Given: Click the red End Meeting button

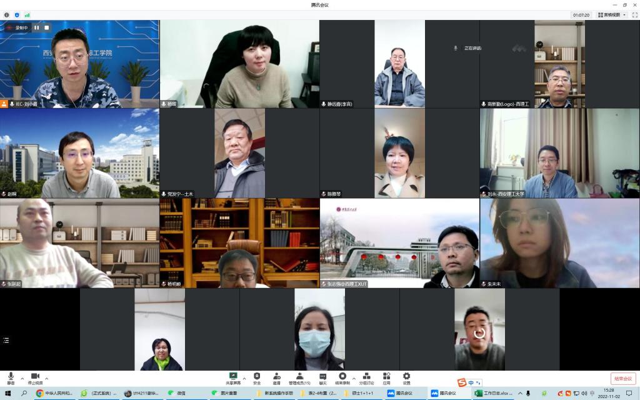Looking at the screenshot, I should point(622,378).
